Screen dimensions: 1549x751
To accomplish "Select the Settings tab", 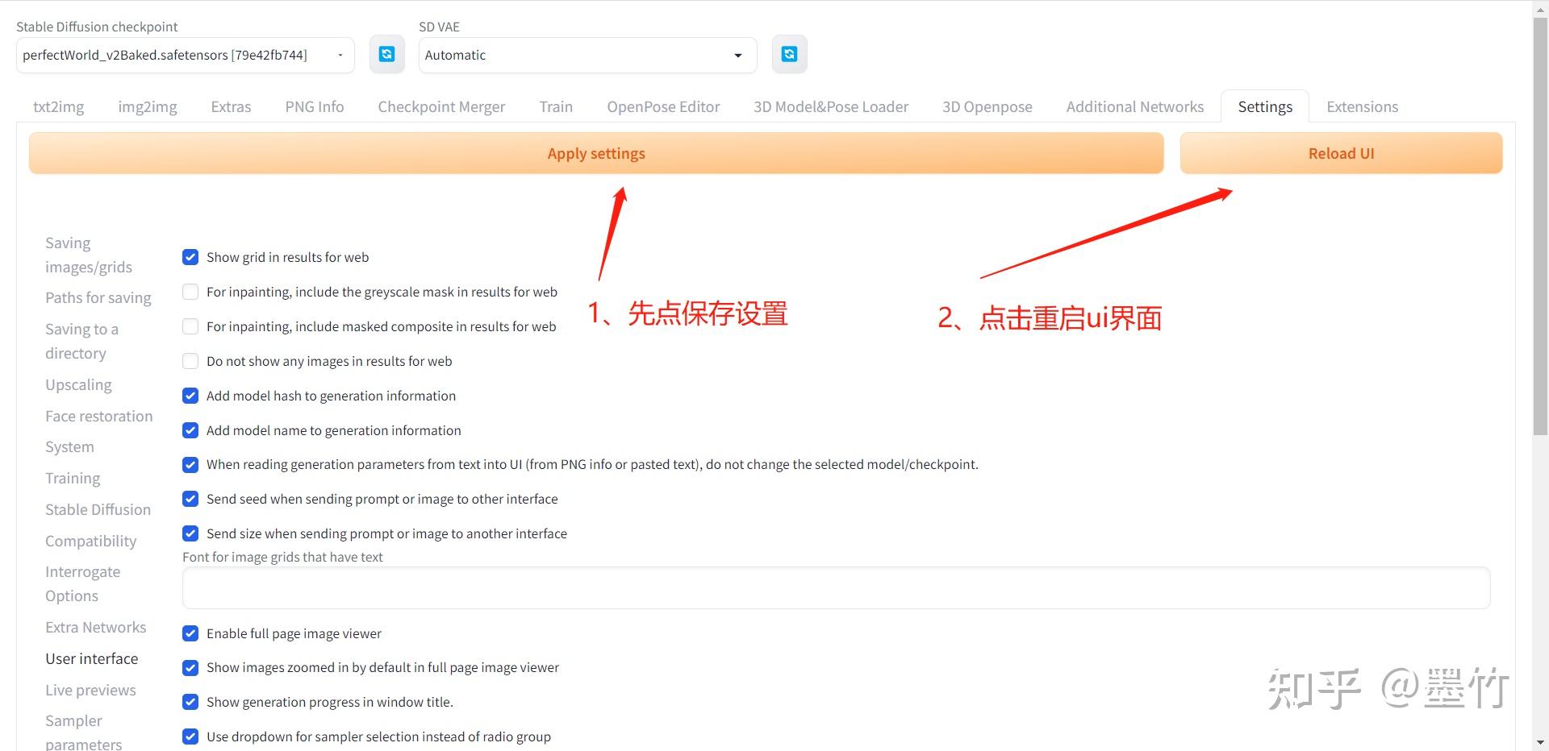I will point(1265,106).
